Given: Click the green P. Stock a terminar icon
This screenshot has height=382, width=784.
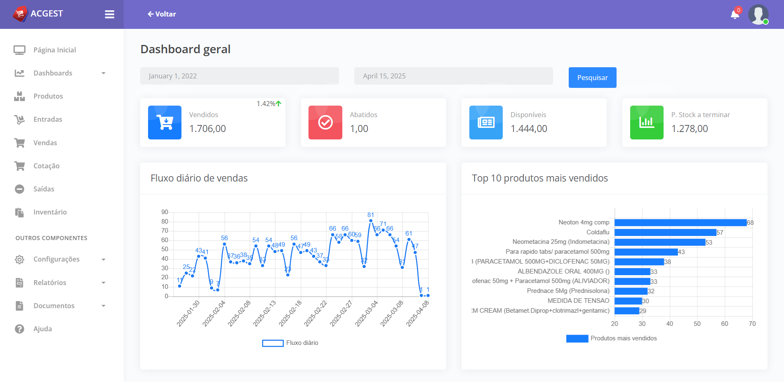Looking at the screenshot, I should (x=646, y=122).
